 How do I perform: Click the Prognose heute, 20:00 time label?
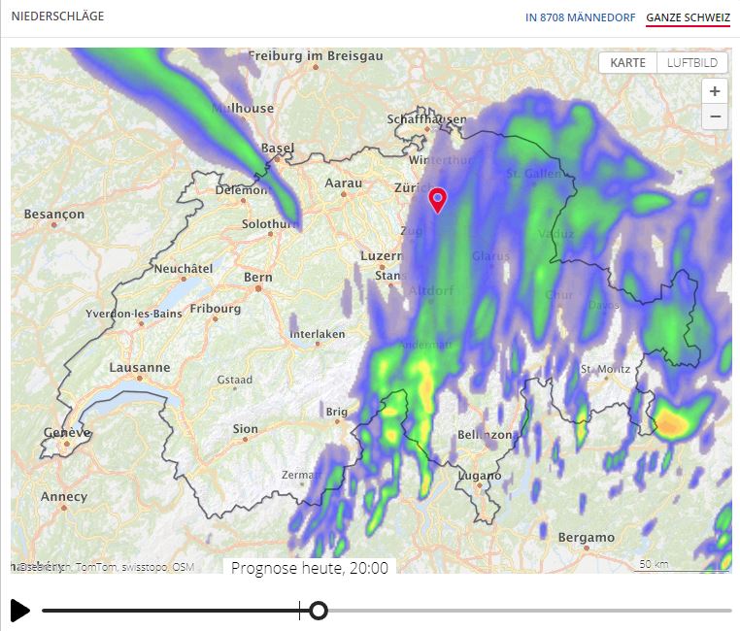[x=310, y=568]
